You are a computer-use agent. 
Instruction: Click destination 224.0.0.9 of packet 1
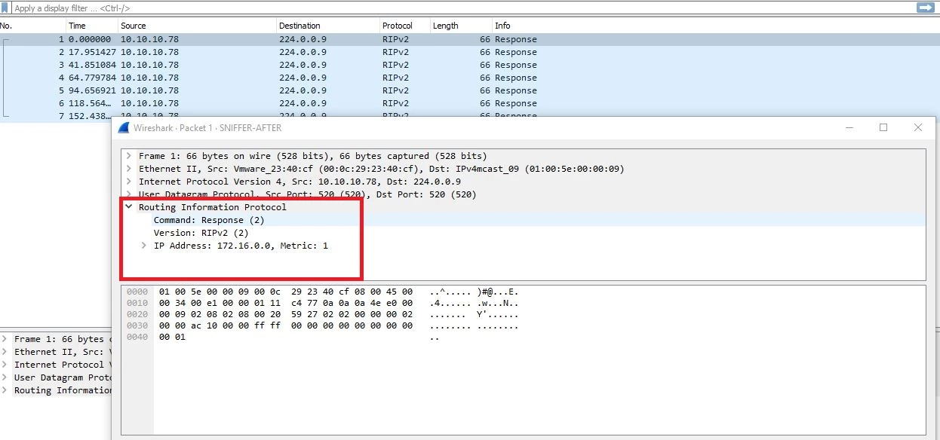(x=303, y=39)
